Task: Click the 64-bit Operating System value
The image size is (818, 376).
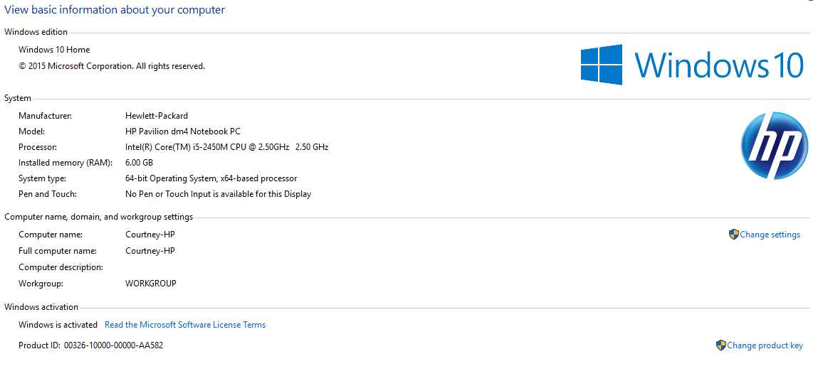Action: 211,178
